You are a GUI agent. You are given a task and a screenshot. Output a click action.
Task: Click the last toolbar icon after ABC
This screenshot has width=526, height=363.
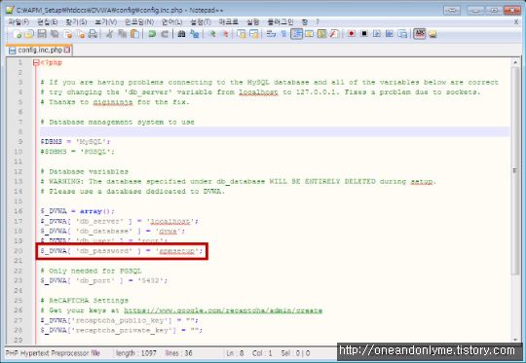click(x=432, y=34)
